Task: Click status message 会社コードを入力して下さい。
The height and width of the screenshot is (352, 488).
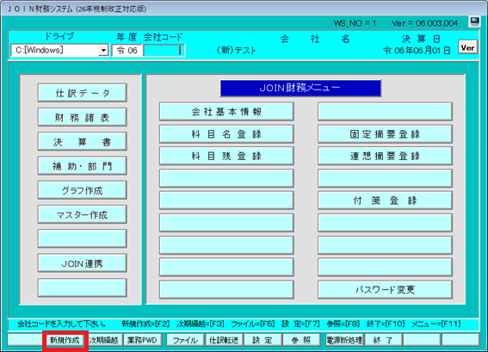Action: click(x=62, y=324)
